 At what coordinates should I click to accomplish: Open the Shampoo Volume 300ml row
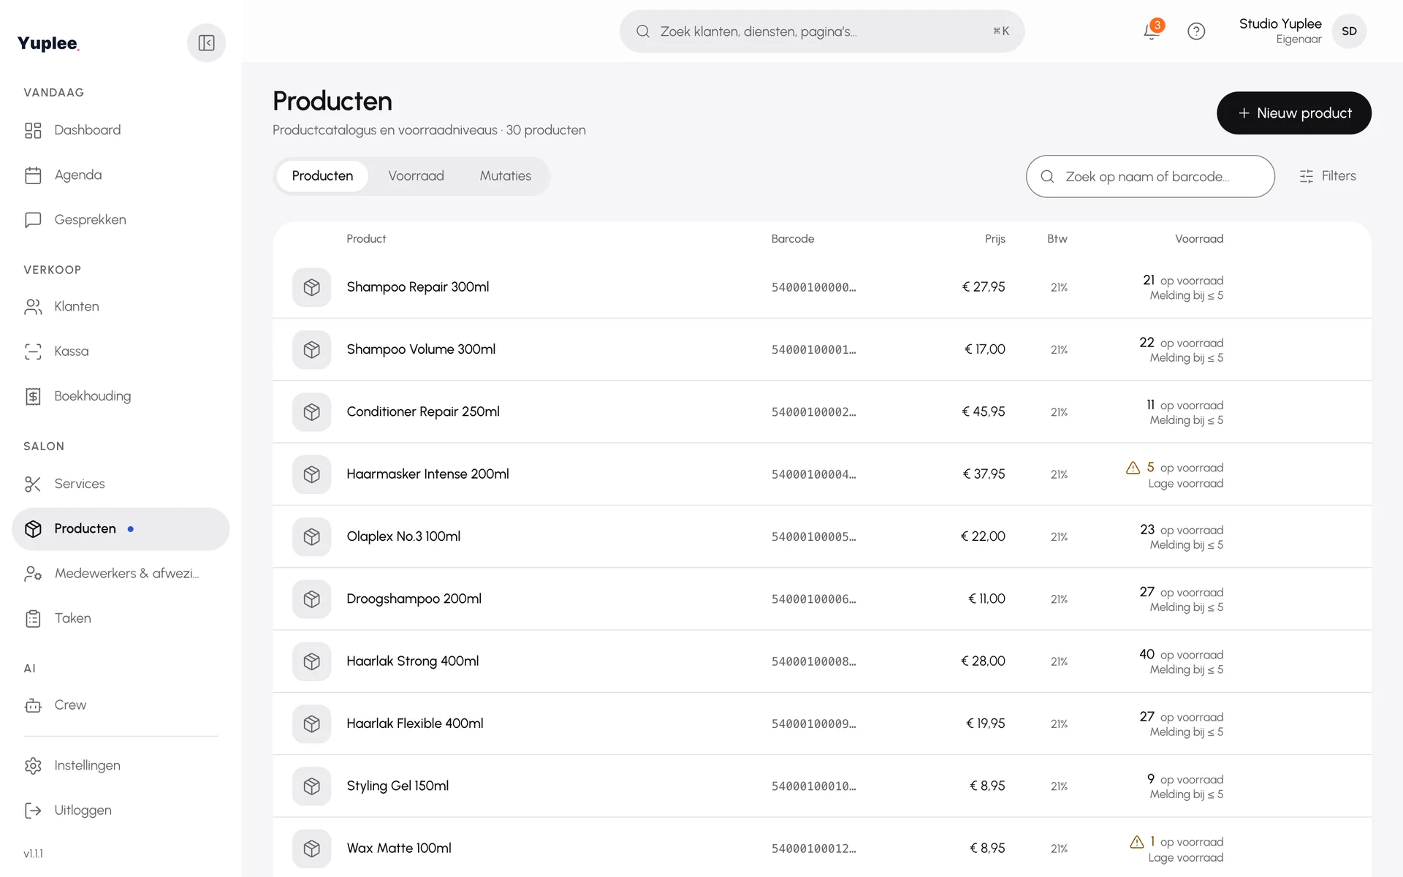822,349
